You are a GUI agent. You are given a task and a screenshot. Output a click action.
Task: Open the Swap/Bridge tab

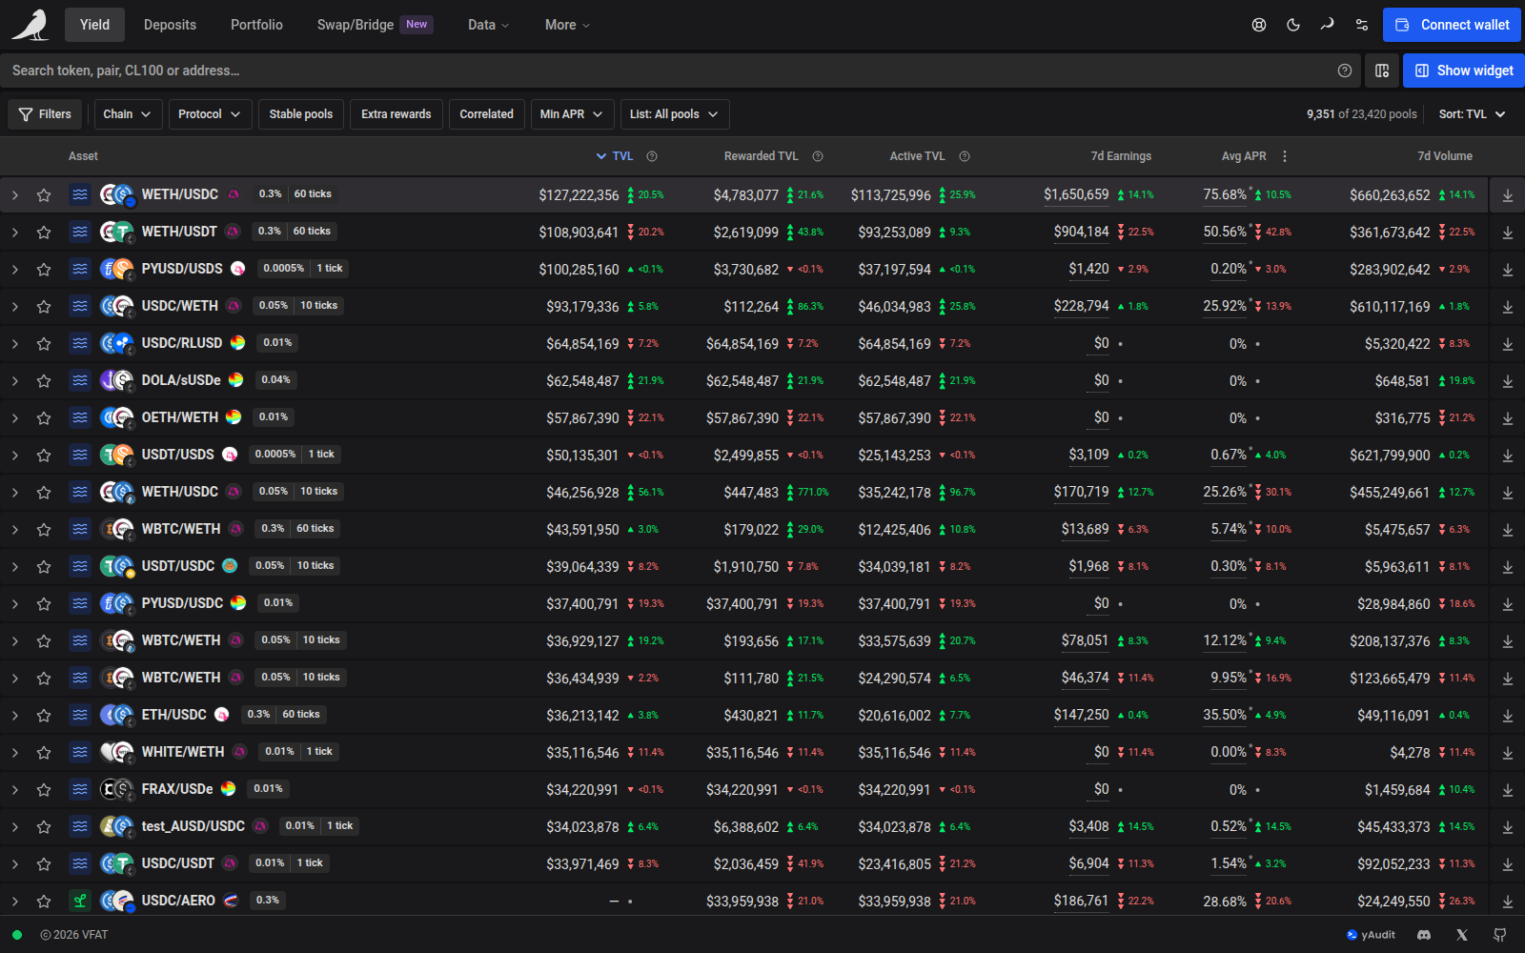point(375,25)
